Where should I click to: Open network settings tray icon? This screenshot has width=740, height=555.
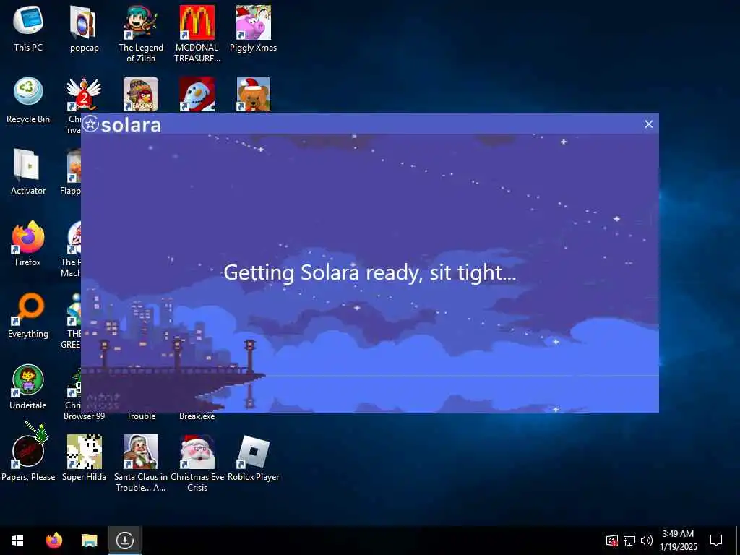629,541
